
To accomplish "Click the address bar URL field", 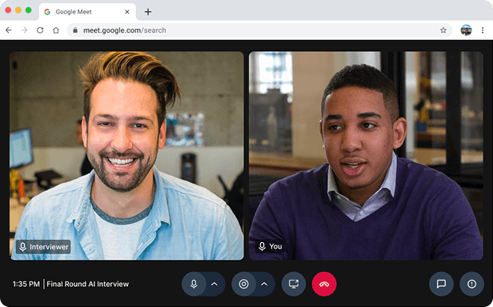I will pos(259,30).
